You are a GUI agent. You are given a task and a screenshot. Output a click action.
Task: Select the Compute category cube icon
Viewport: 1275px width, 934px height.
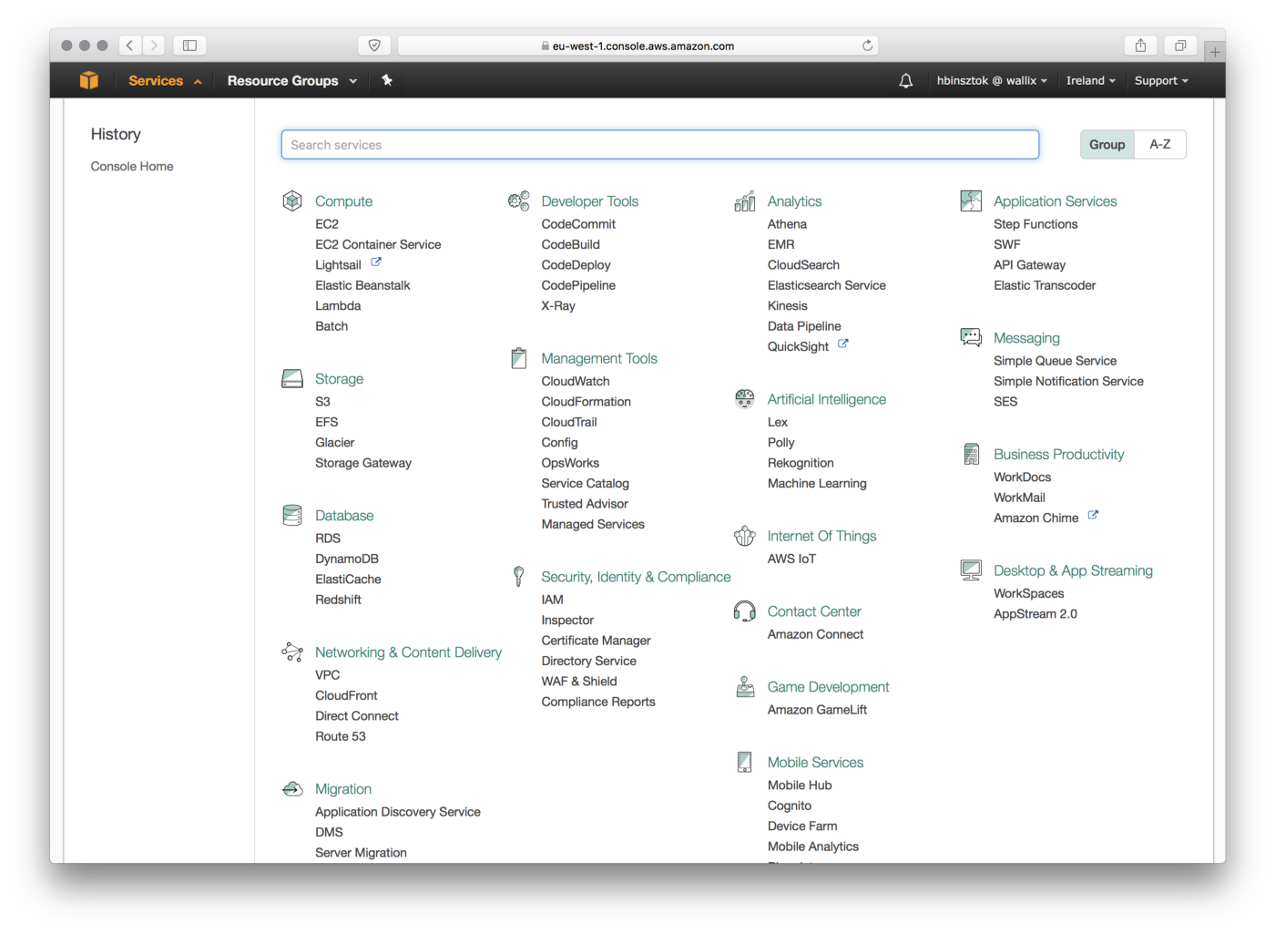click(291, 200)
